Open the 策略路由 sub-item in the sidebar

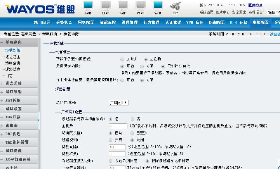pos(13,63)
